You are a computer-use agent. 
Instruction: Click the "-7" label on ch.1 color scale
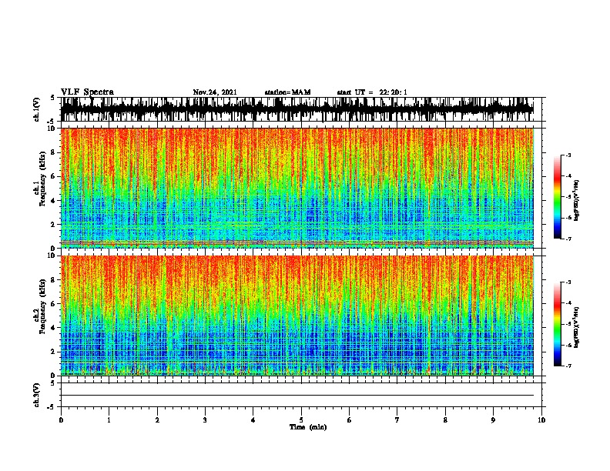click(x=568, y=239)
